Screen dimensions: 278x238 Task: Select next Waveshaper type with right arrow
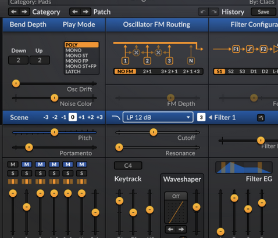(181, 229)
